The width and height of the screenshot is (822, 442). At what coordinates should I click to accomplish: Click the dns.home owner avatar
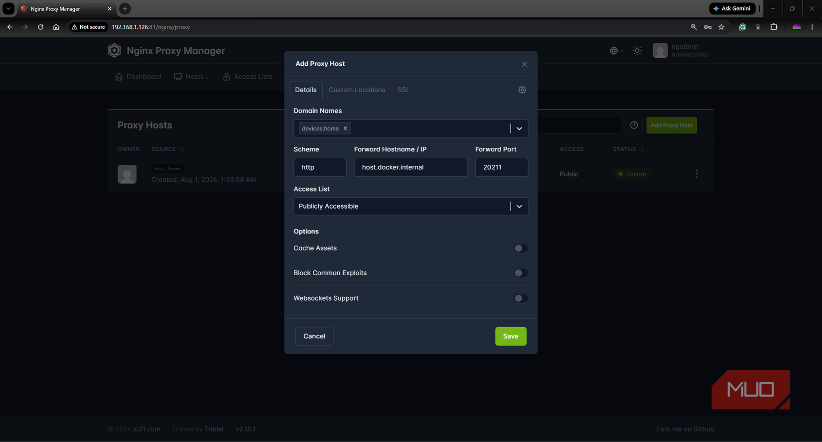127,174
